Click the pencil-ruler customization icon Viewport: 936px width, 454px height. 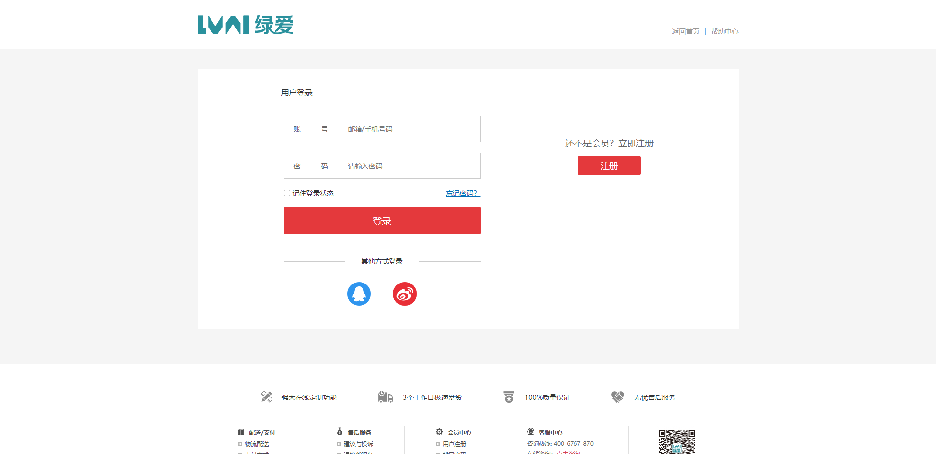(266, 397)
